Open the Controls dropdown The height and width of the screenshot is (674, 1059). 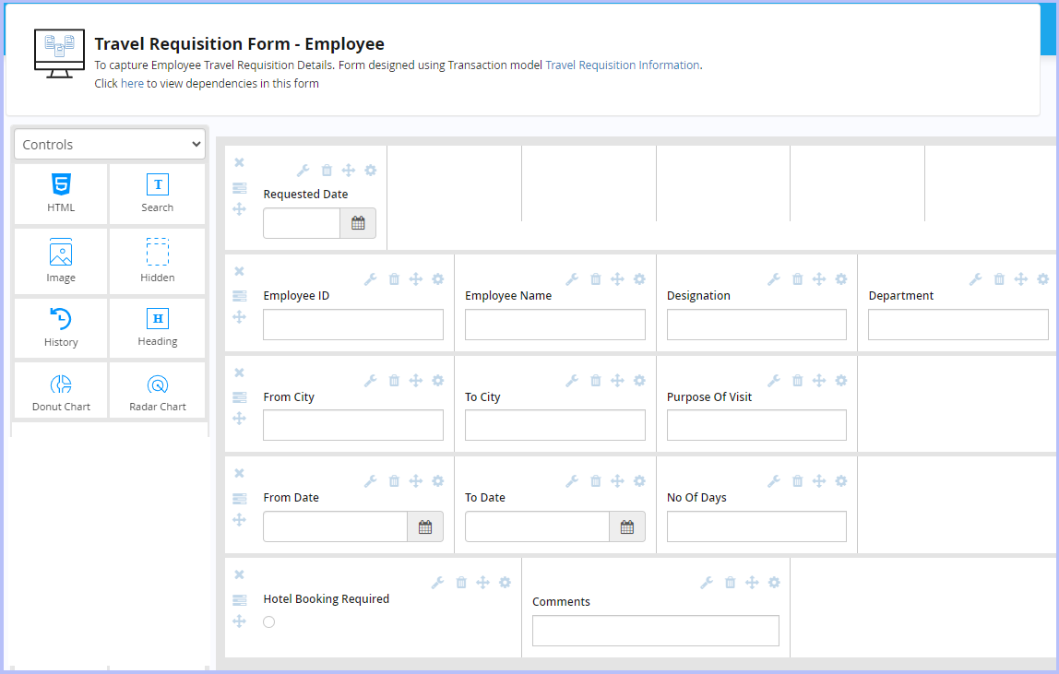coord(110,145)
